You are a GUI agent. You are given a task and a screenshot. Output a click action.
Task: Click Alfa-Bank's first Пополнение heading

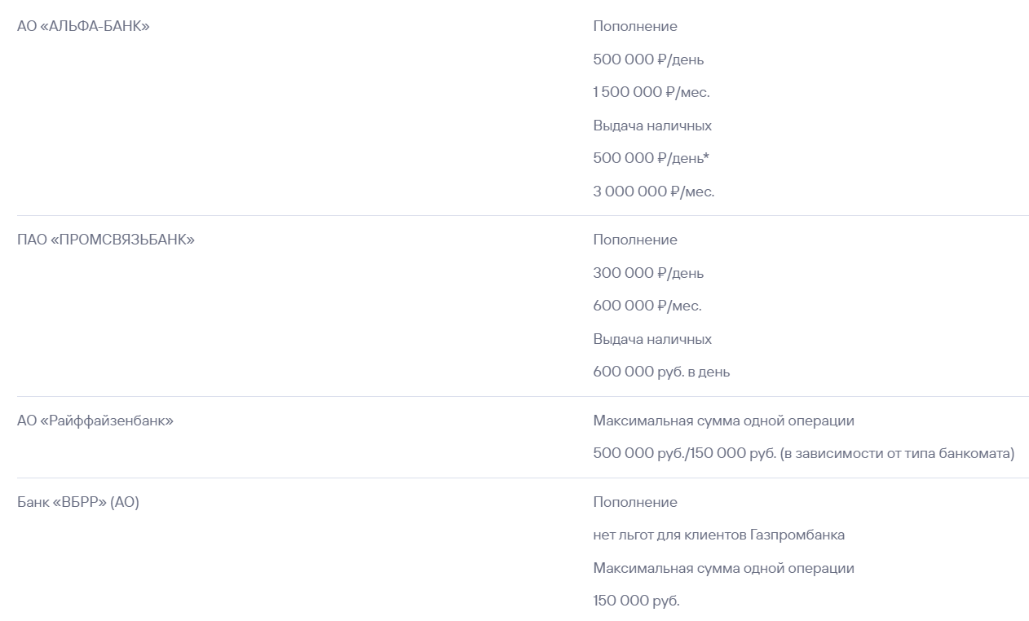coord(635,26)
